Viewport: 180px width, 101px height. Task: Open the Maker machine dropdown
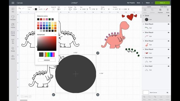point(149,3)
